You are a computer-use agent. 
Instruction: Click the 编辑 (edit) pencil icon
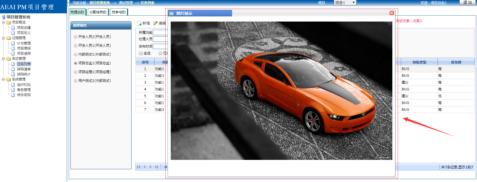click(x=155, y=23)
